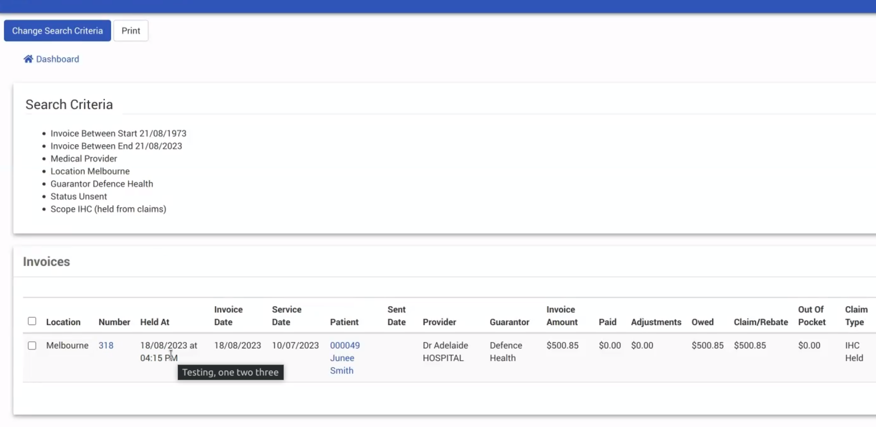Click the Invoice Date column header
This screenshot has width=876, height=427.
point(228,316)
